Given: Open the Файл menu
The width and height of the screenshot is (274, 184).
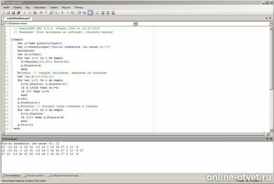Looking at the screenshot, I should pos(6,7).
